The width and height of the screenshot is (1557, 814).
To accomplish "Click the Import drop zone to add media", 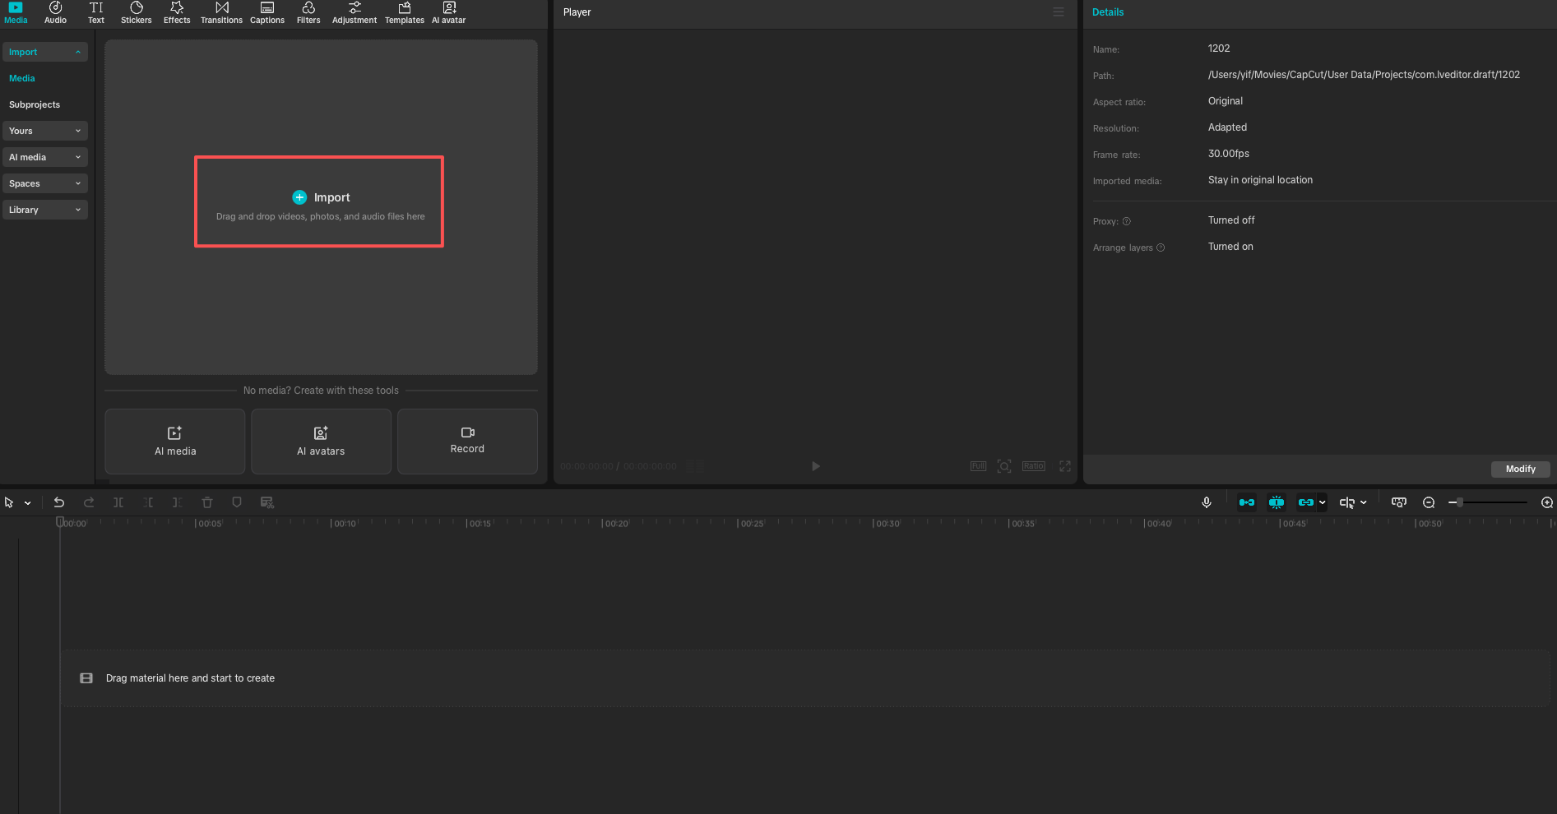I will [319, 201].
